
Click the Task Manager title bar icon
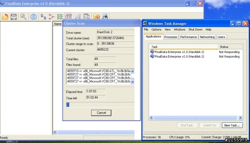pos(145,23)
